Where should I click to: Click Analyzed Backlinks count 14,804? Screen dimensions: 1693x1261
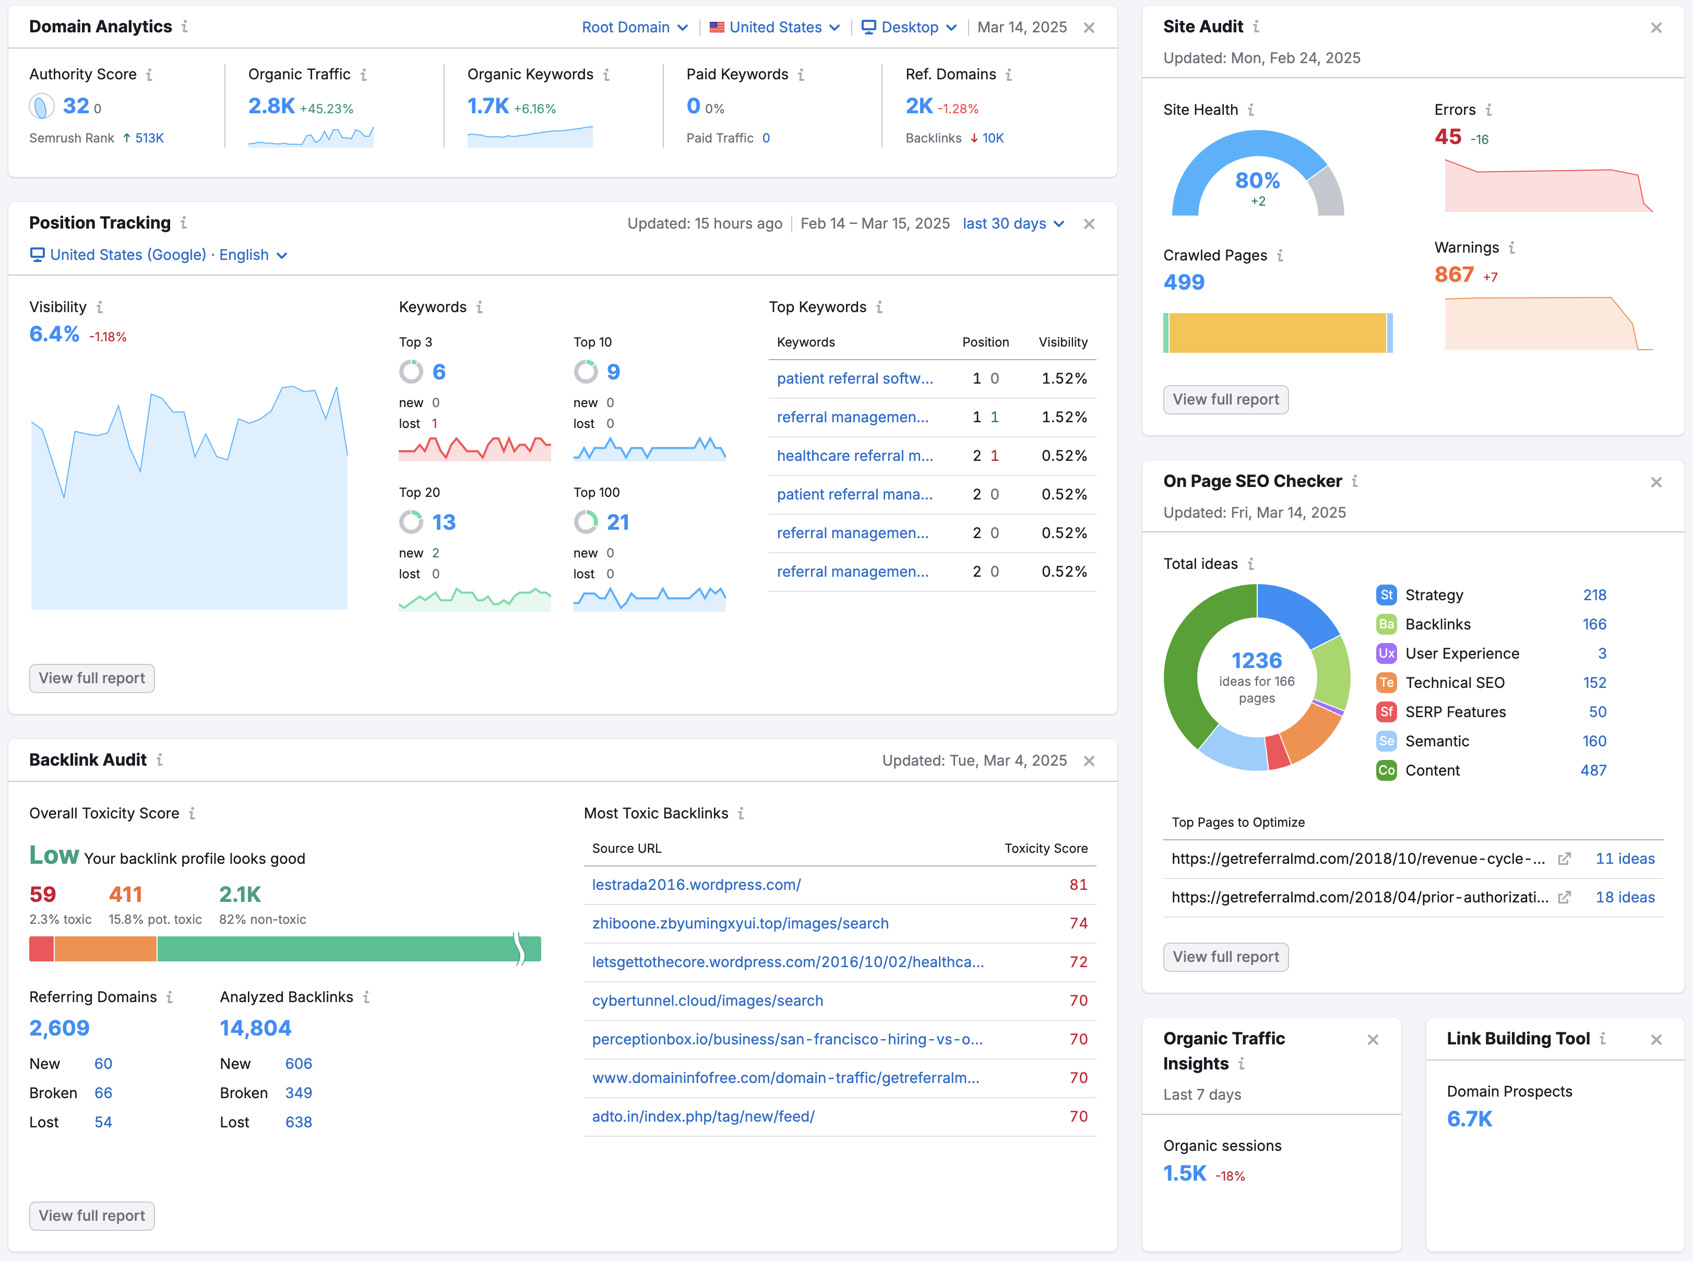click(x=256, y=1028)
